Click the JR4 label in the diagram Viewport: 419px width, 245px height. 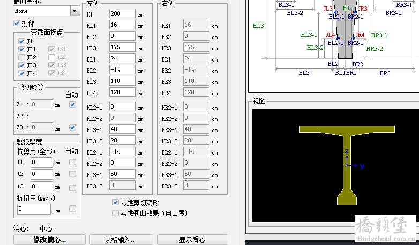[360, 35]
